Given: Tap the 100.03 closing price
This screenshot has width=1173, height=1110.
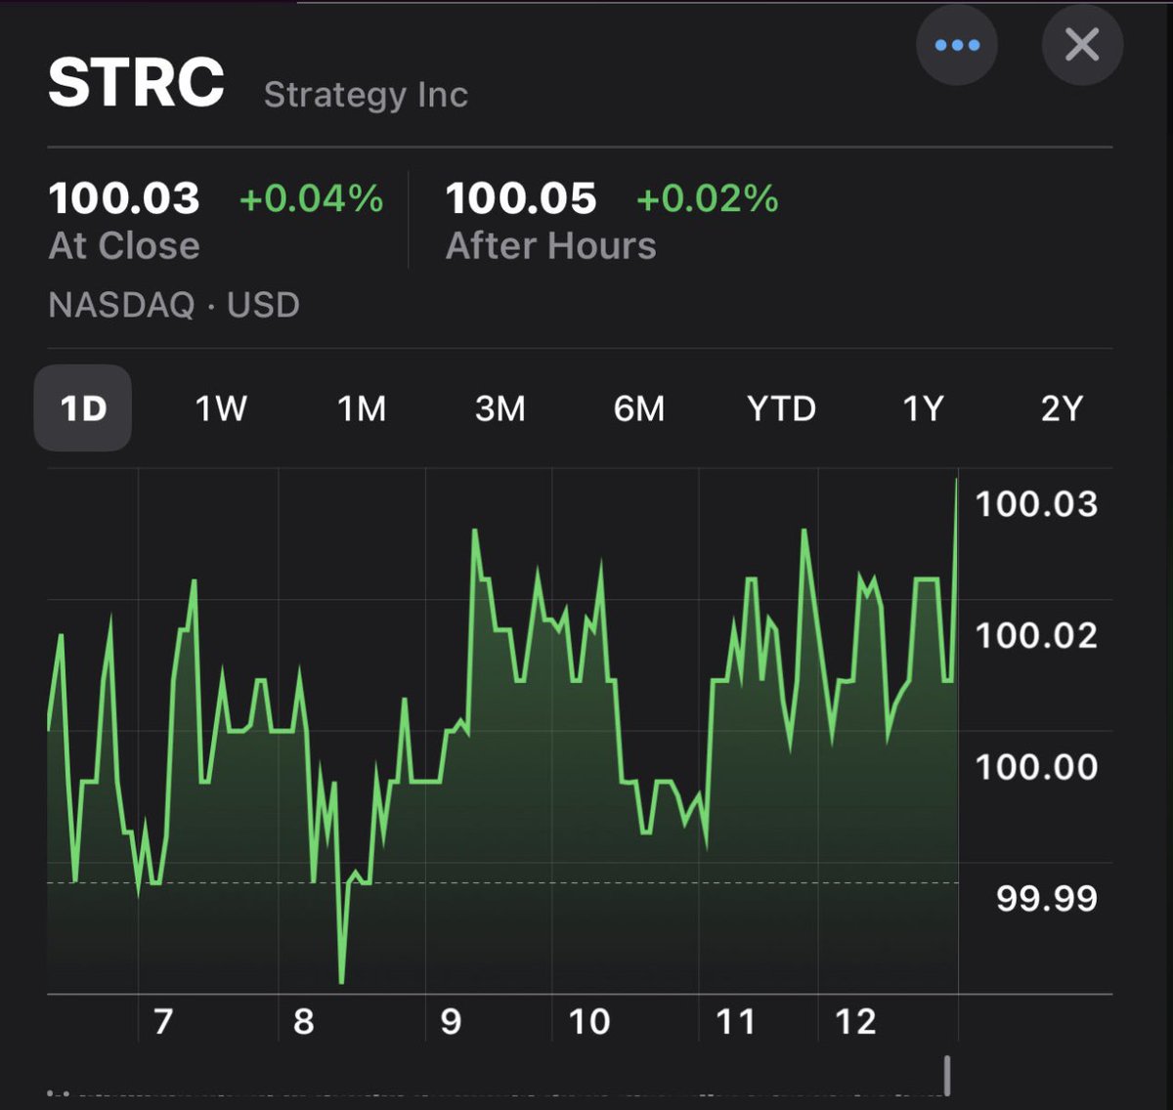Looking at the screenshot, I should (124, 198).
